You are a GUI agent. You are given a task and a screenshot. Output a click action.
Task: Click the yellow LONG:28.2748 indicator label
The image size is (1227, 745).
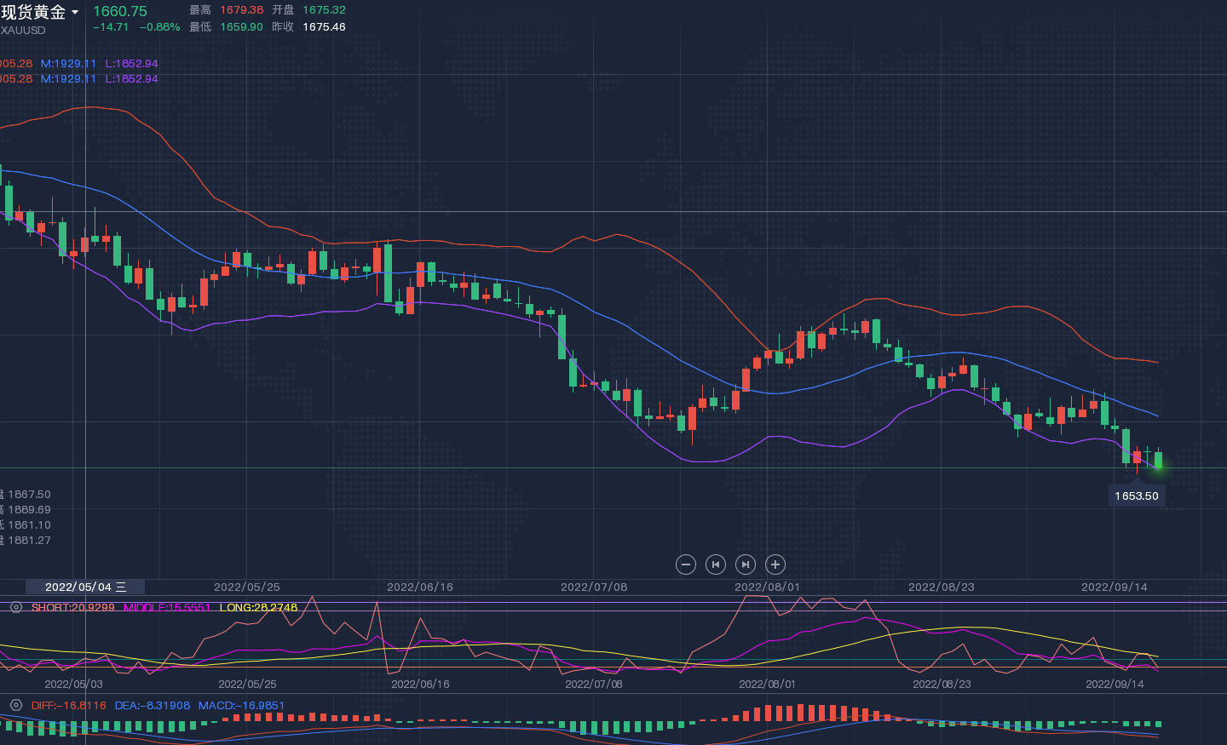pos(258,608)
